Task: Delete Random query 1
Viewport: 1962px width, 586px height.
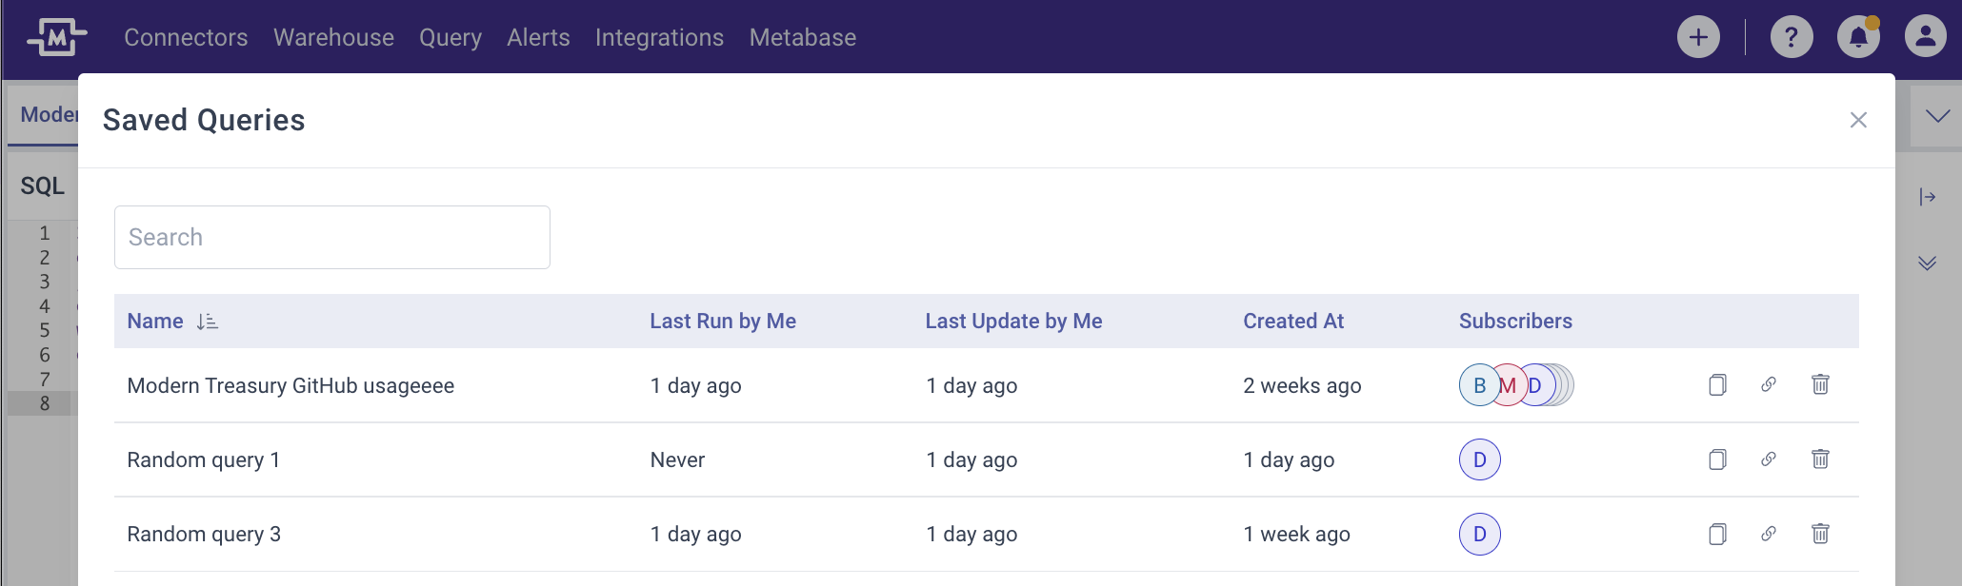Action: point(1820,459)
